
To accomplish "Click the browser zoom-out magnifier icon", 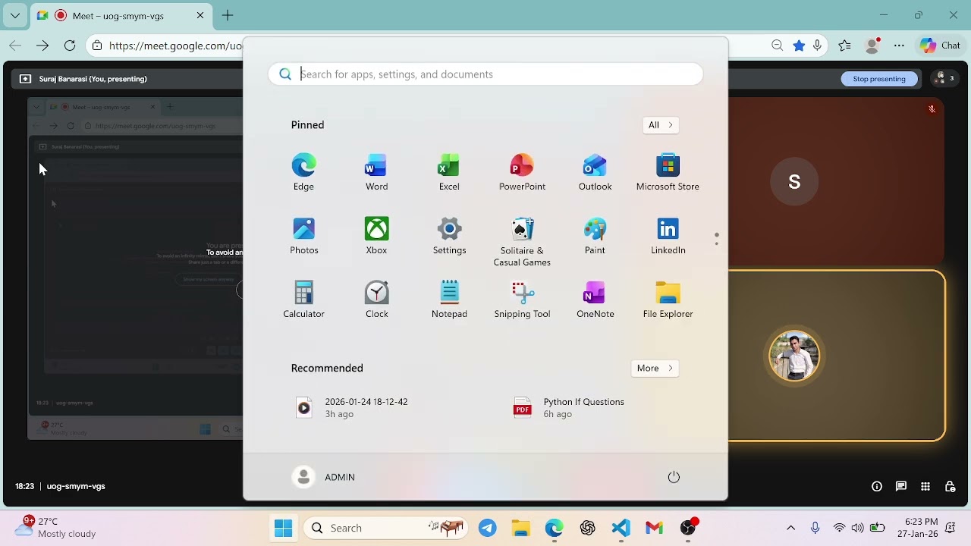I will 778,45.
